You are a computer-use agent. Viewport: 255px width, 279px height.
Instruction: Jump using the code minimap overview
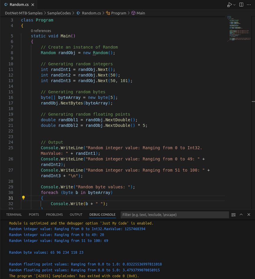(239, 29)
